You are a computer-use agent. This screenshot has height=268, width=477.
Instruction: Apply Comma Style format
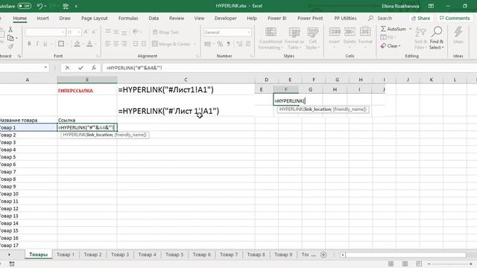point(228,44)
